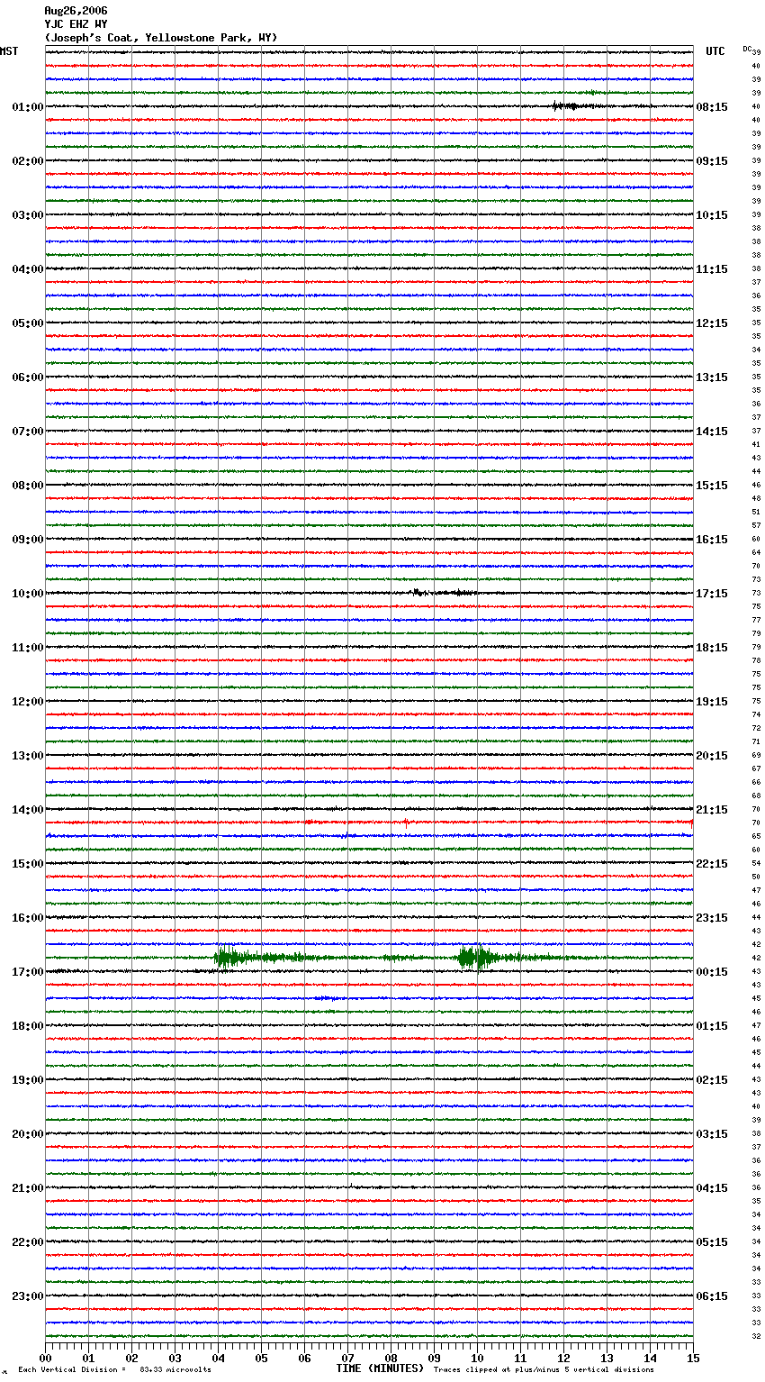The width and height of the screenshot is (765, 1382).
Task: Click the TIME (MINUTES) axis title
Action: point(380,1368)
